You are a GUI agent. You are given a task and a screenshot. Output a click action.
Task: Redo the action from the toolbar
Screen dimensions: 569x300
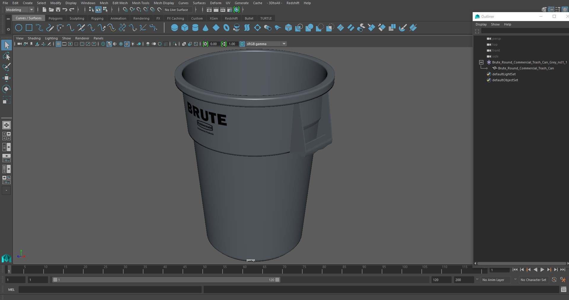72,10
